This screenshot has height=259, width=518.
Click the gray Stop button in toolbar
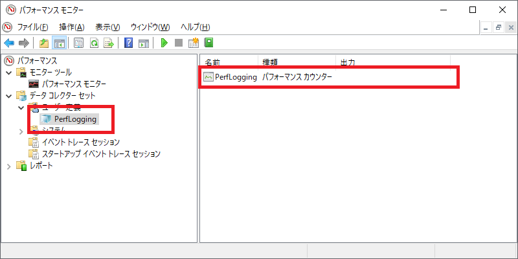click(179, 43)
